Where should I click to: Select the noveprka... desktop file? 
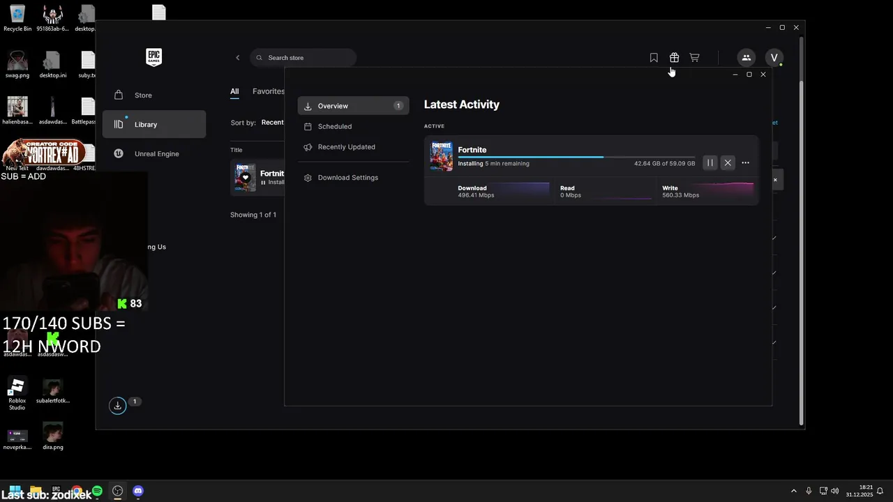[x=17, y=436]
